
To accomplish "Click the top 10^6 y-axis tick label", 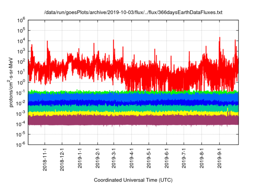I will (21, 19).
